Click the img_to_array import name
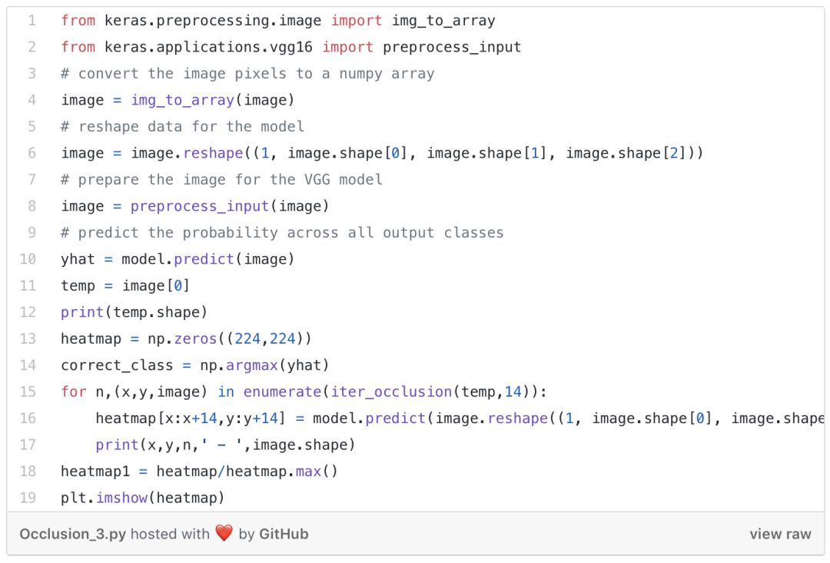The width and height of the screenshot is (830, 563). click(443, 21)
